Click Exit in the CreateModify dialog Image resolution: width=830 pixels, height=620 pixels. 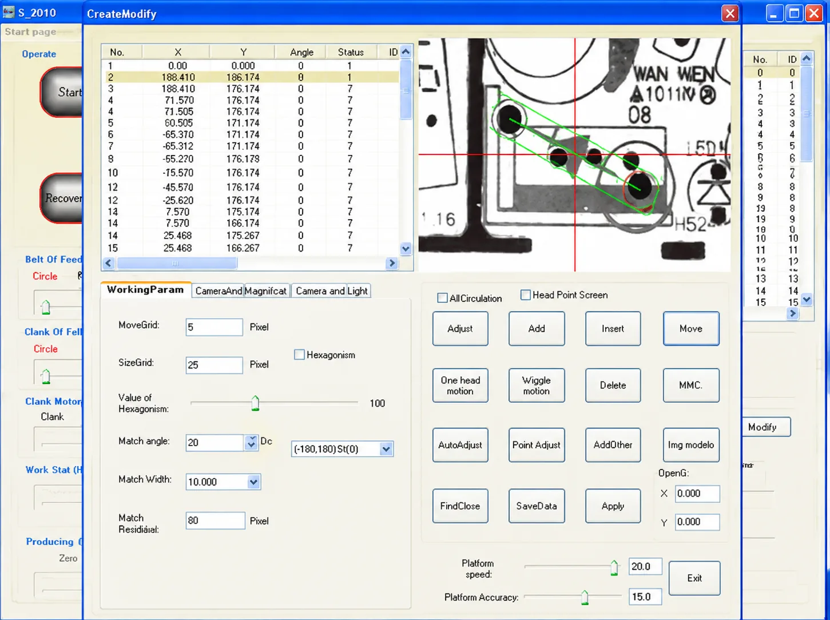[x=694, y=578]
